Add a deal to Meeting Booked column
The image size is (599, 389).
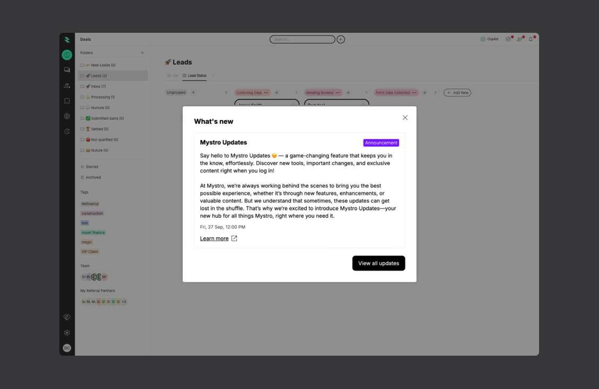point(348,93)
